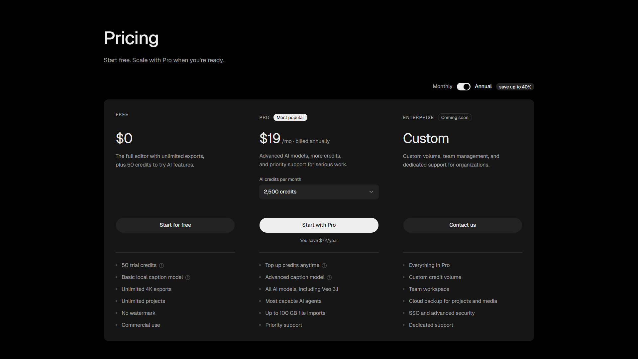638x359 pixels.
Task: Click the Priority support feature
Action: point(283,325)
